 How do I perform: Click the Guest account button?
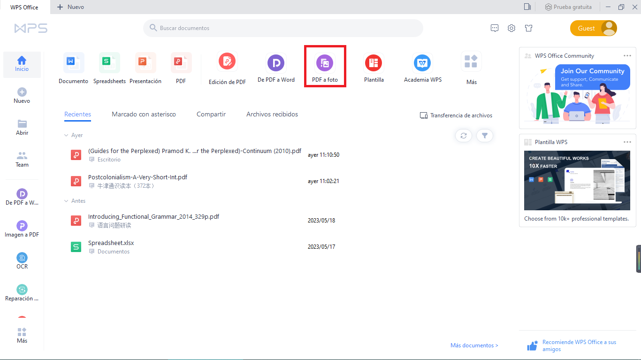593,28
